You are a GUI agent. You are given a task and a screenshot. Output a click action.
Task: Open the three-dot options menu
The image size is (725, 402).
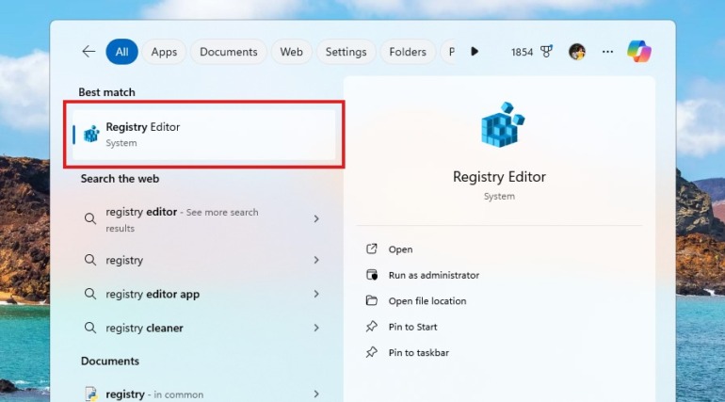[x=607, y=52]
